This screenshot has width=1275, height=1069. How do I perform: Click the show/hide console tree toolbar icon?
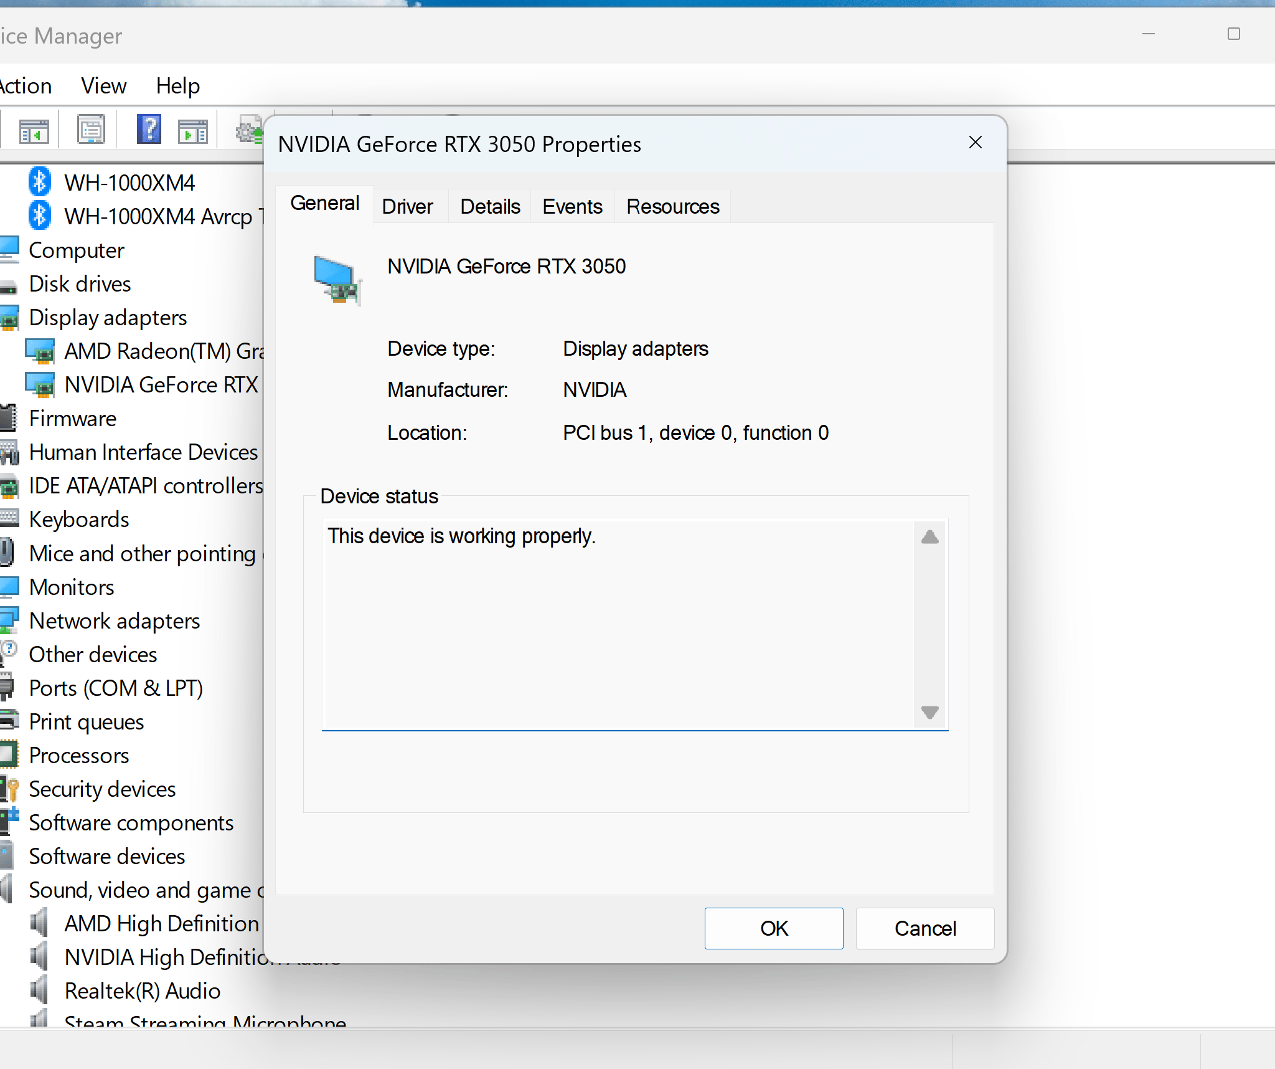point(34,131)
